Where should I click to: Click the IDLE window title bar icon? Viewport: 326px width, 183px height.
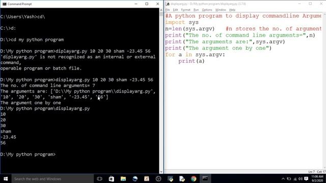click(168, 4)
